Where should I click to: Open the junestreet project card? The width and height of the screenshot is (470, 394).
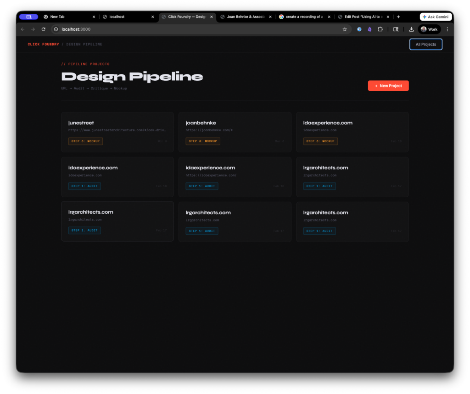point(117,132)
